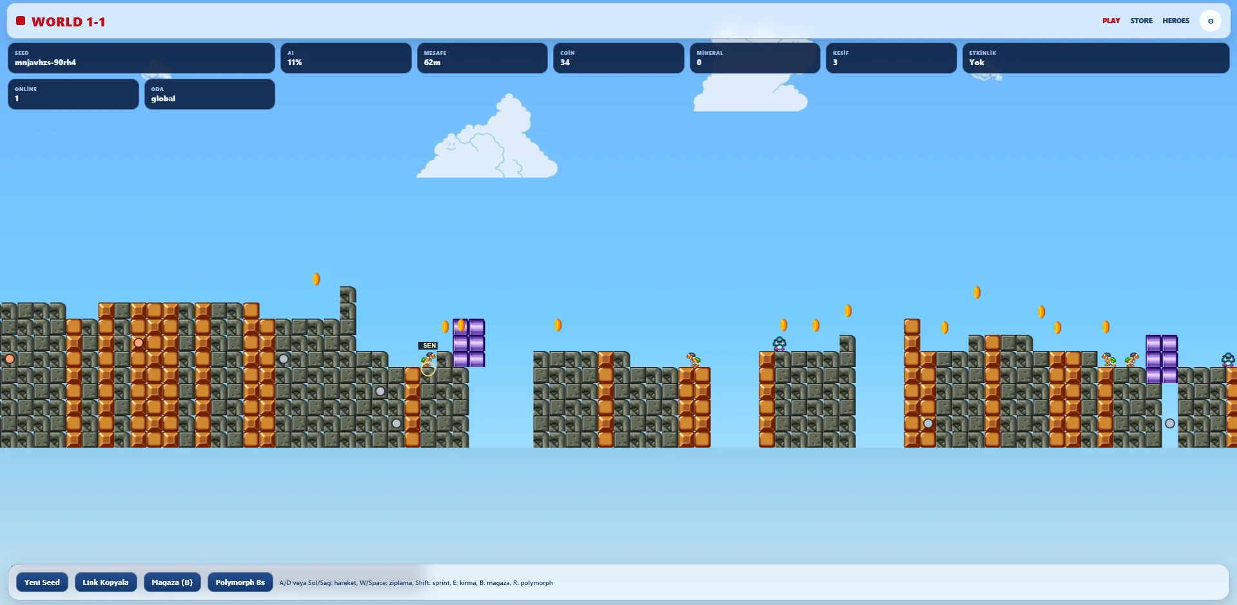Select the player character labeled SEN
The width and height of the screenshot is (1237, 605).
pos(428,360)
